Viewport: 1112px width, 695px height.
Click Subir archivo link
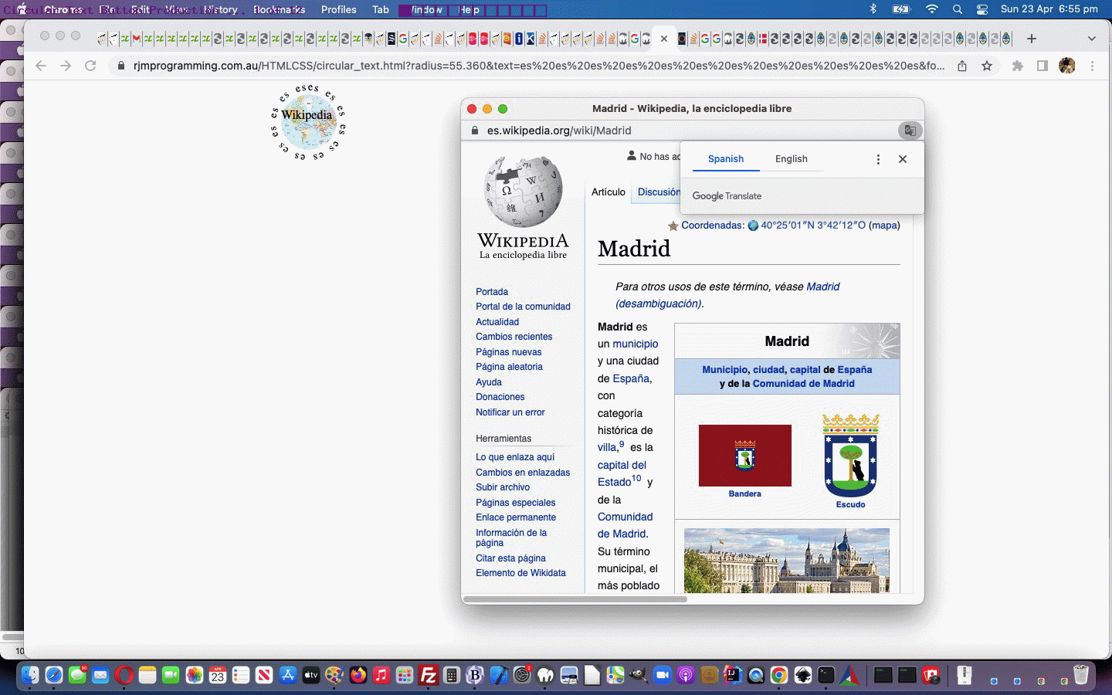(x=503, y=487)
